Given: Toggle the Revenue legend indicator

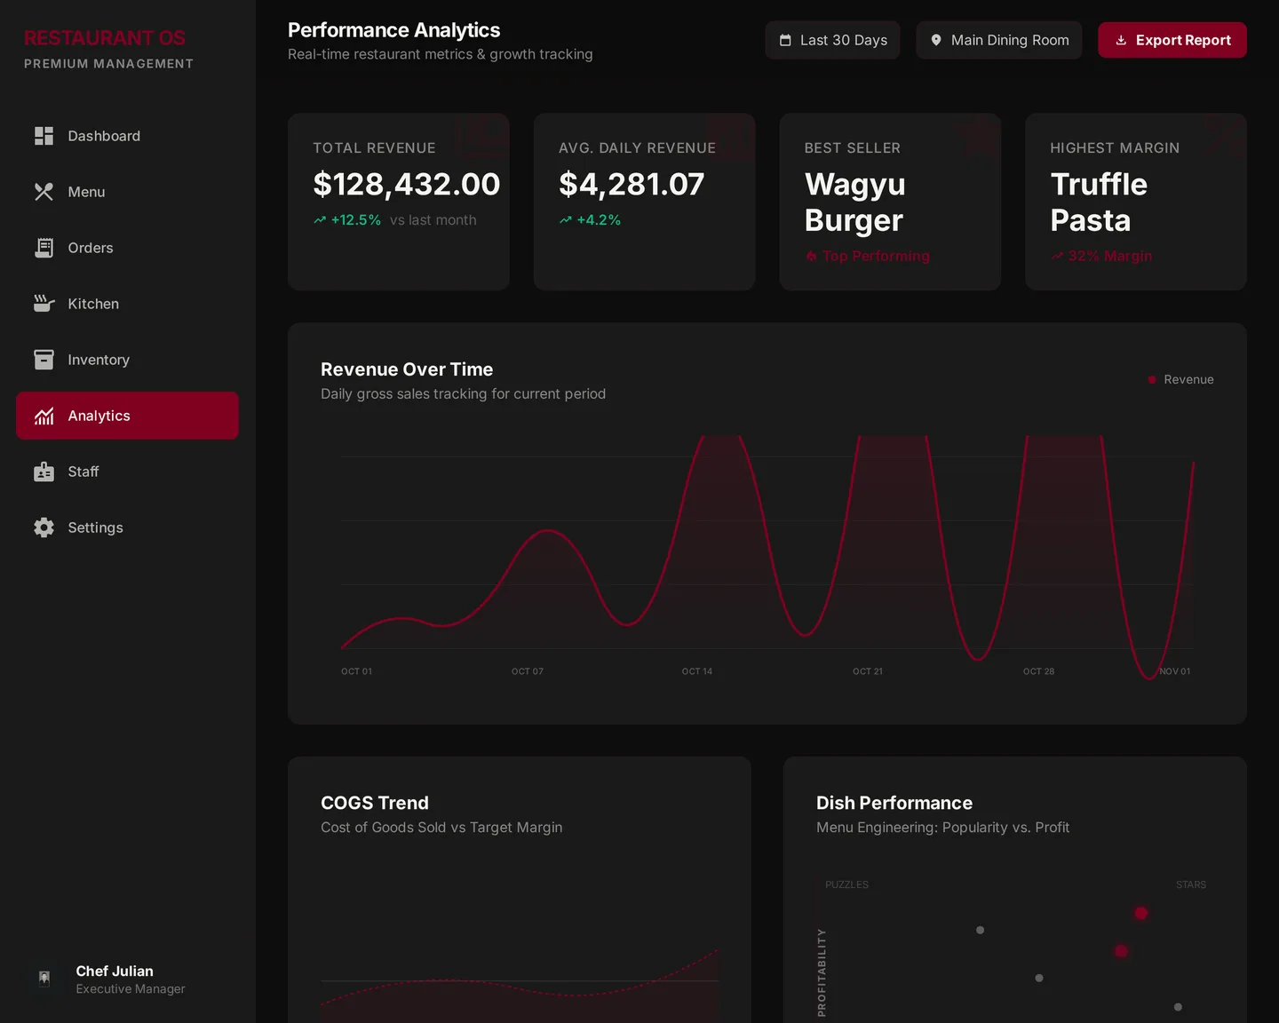Looking at the screenshot, I should pos(1151,379).
